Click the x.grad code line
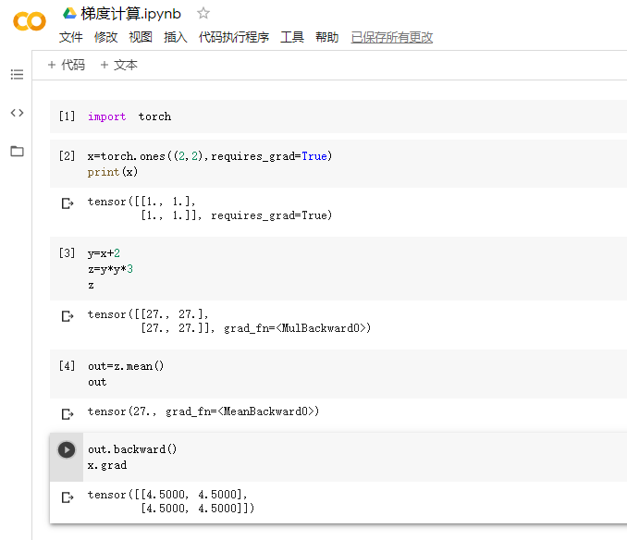 click(x=107, y=465)
